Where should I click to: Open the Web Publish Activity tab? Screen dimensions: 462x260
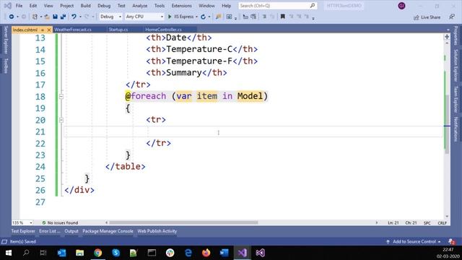[x=157, y=231]
